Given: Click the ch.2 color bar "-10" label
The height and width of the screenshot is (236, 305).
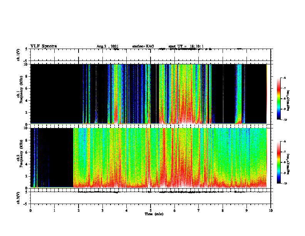Looking at the screenshot, I should click(285, 184).
